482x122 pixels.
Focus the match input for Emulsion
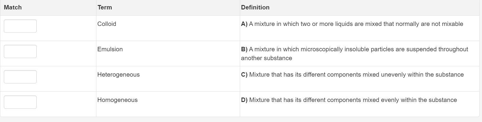pyautogui.click(x=20, y=52)
